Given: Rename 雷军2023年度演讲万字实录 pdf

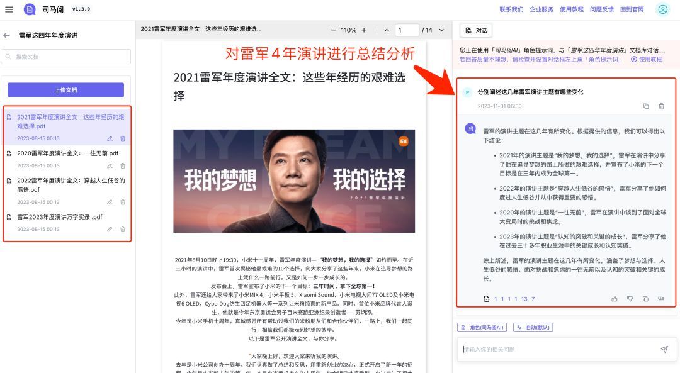Looking at the screenshot, I should [x=110, y=230].
